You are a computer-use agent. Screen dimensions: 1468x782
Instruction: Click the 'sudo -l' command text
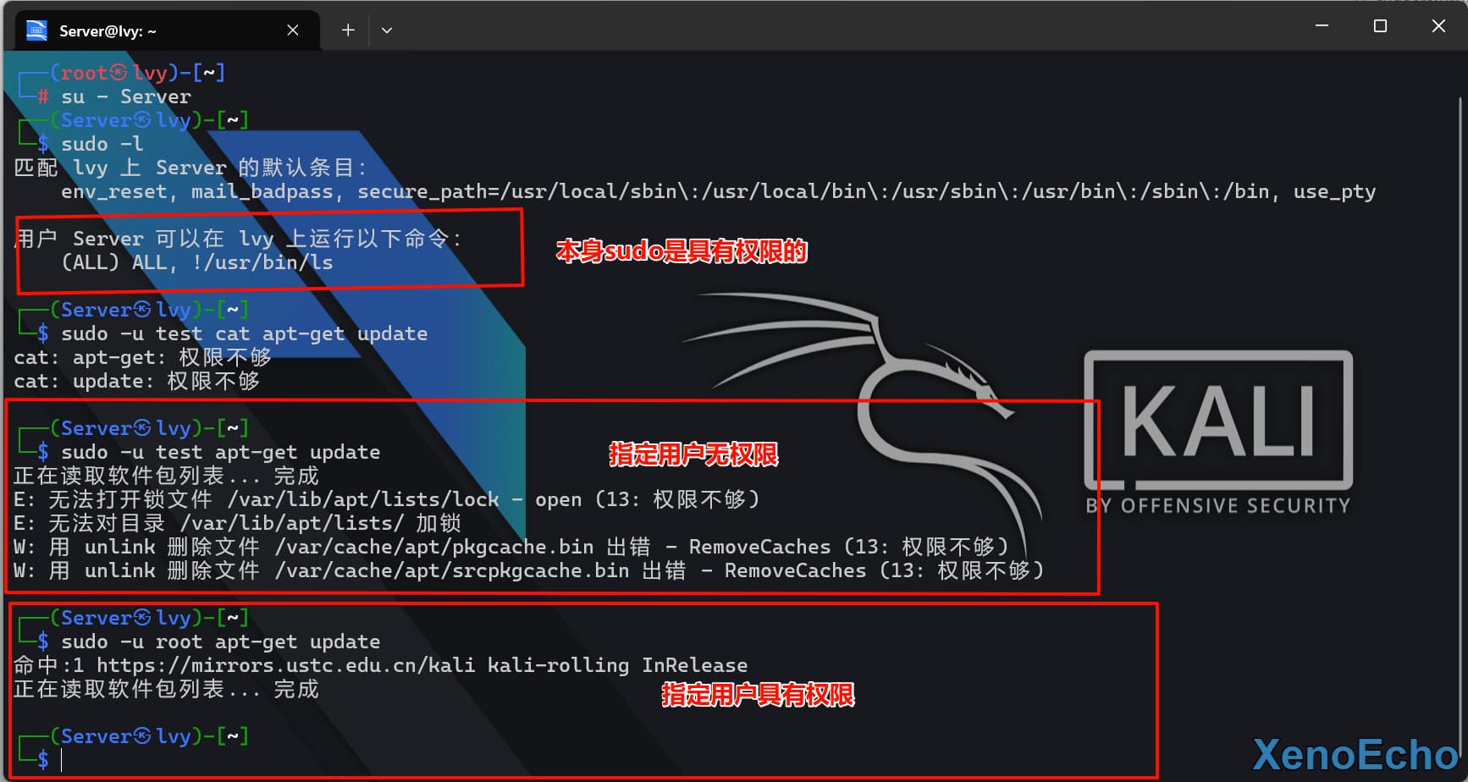(102, 144)
